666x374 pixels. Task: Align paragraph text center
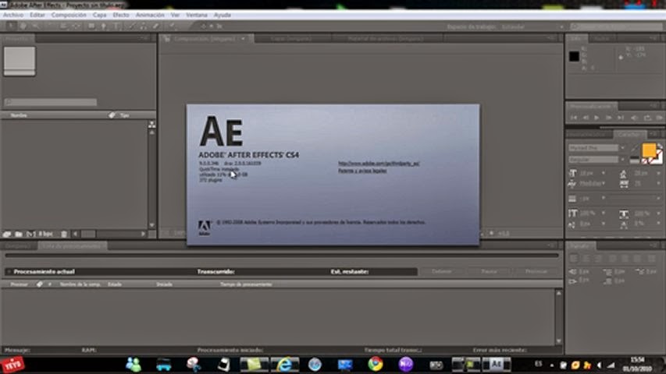click(586, 258)
